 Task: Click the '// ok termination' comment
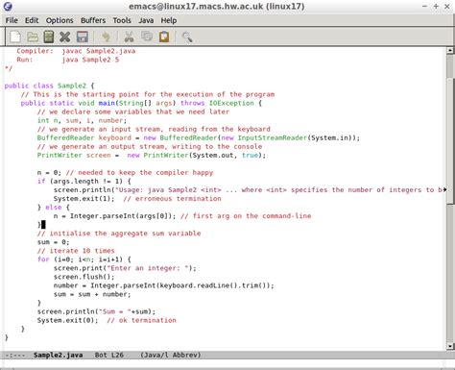coord(141,320)
